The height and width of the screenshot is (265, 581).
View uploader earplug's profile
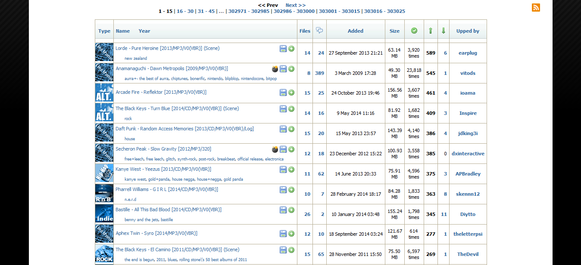468,53
